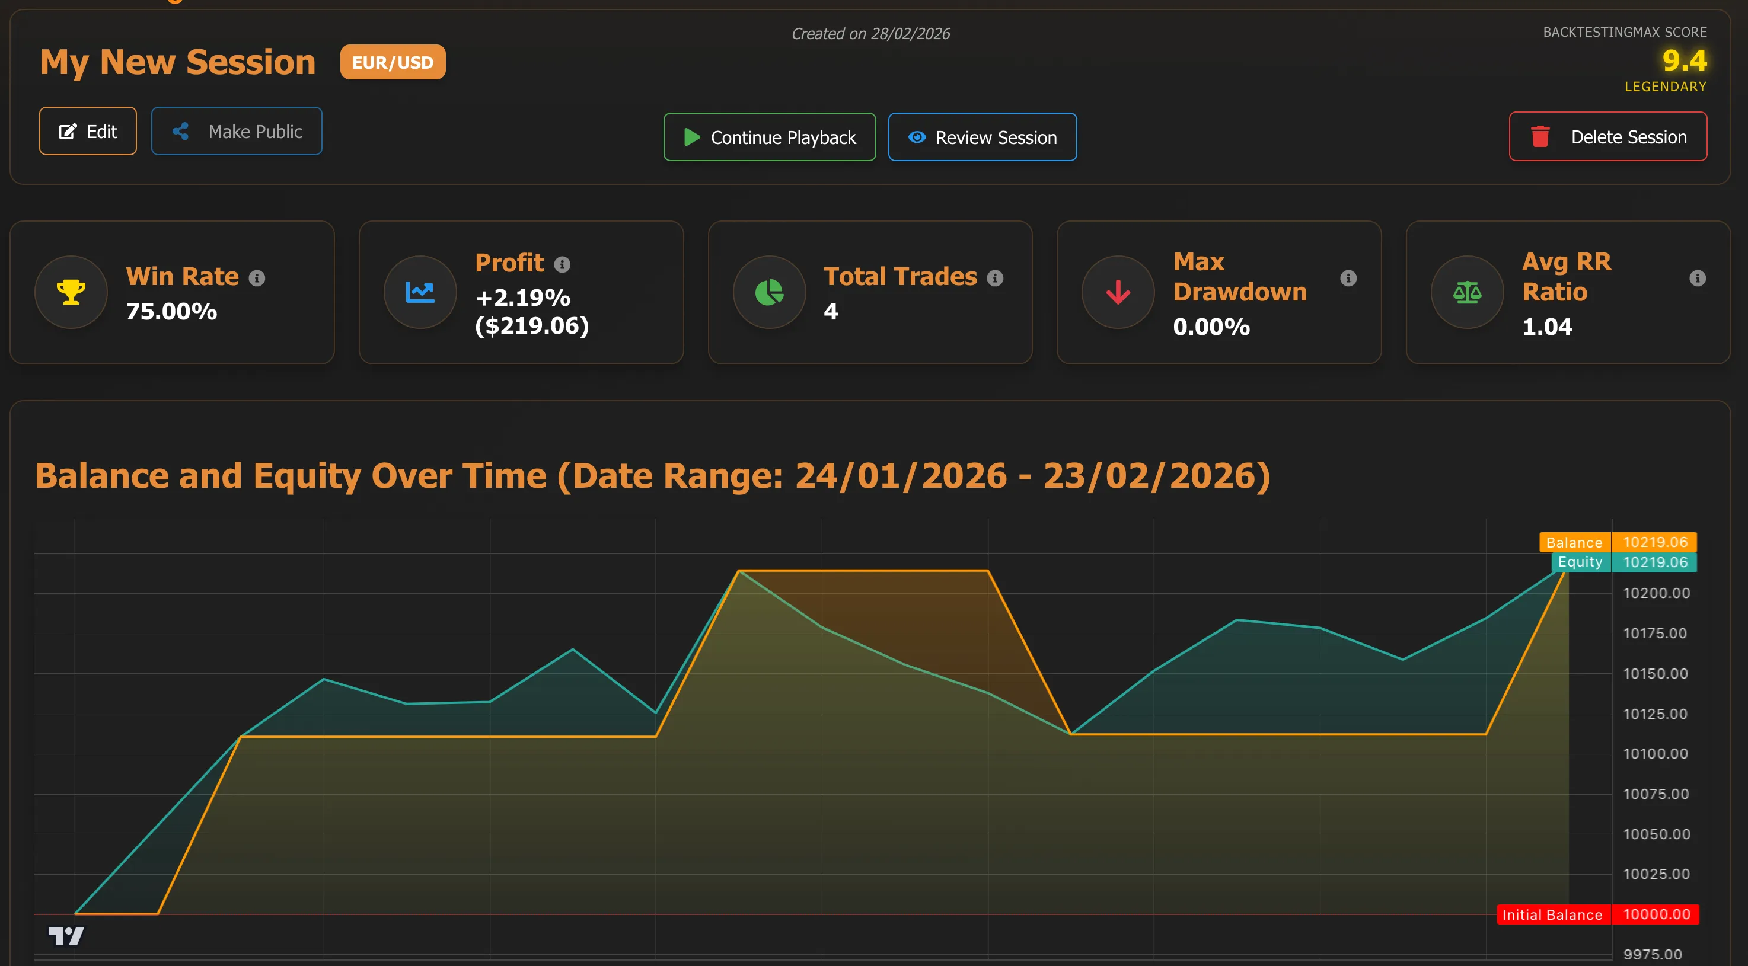Click the Avg RR Ratio info icon
The width and height of the screenshot is (1748, 966).
point(1697,278)
